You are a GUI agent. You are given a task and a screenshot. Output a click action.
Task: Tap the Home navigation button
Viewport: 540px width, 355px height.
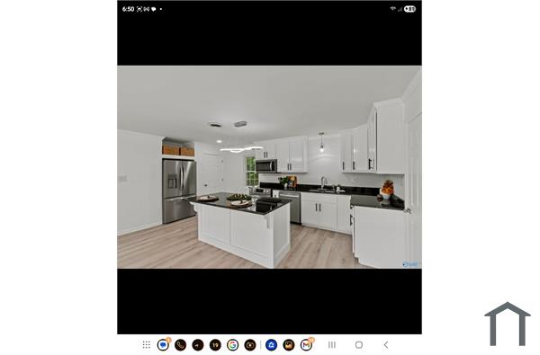pos(359,345)
